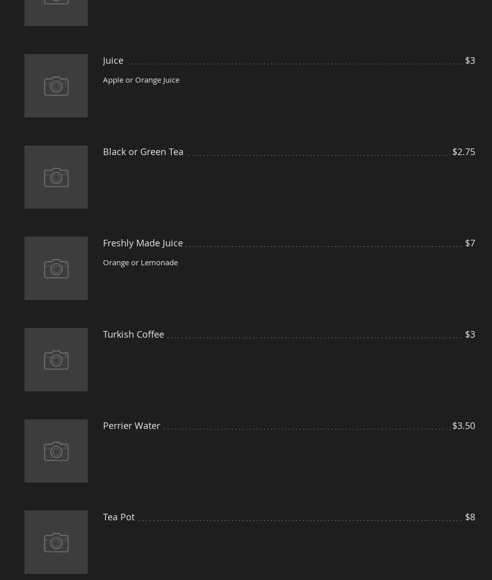
Task: Click the Orange or Lemonade description text
Action: click(141, 263)
